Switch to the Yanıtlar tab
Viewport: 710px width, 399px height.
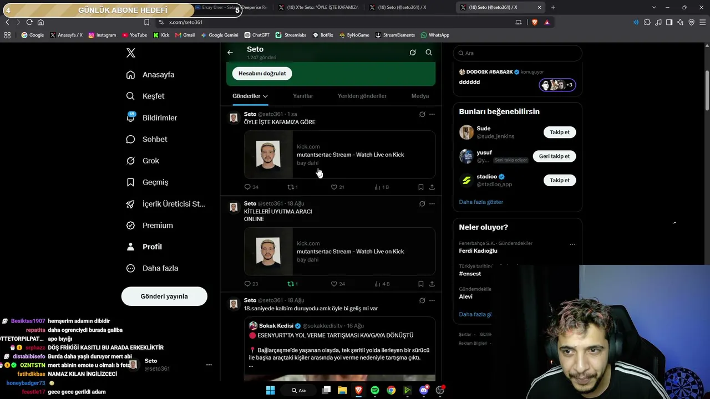303,96
